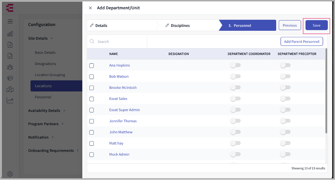The height and width of the screenshot is (180, 335).
Task: Turn on Department Preceptor for Jennifer Thomas
Action: [x=285, y=121]
